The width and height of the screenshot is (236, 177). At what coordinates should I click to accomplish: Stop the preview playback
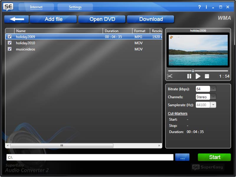207,76
